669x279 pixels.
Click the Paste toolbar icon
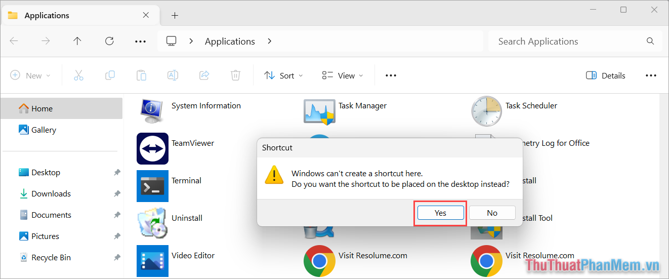141,75
